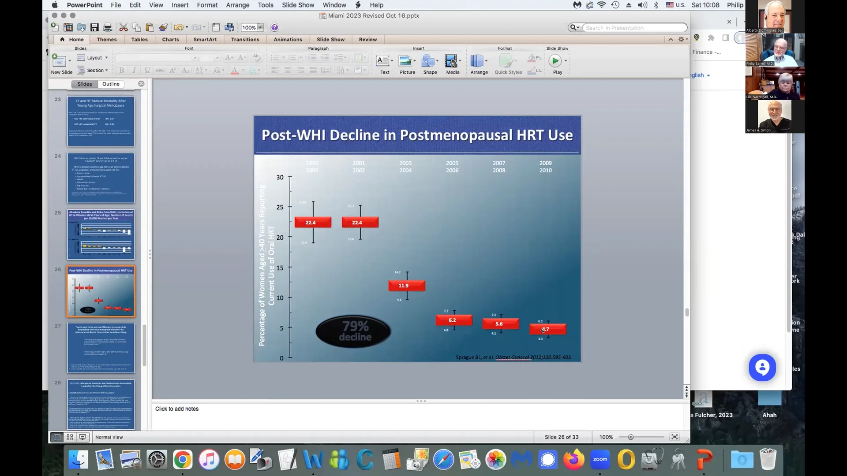Viewport: 847px width, 476px height.
Task: Click the Print toolbar icon
Action: click(x=107, y=27)
